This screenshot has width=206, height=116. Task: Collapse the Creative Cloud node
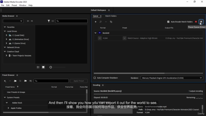pos(5,52)
